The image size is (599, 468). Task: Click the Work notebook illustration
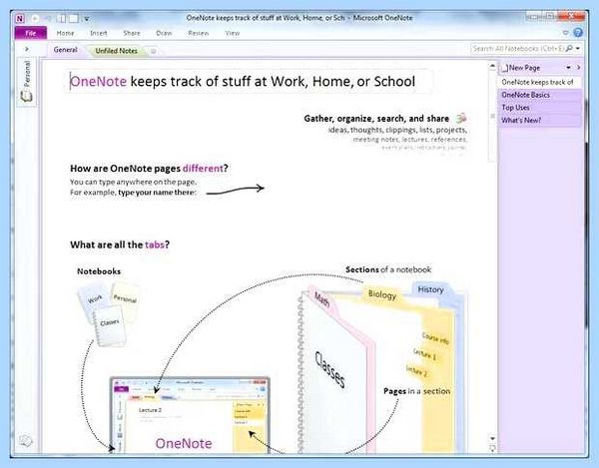[x=94, y=301]
